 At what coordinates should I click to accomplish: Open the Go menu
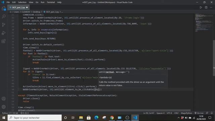pyautogui.click(x=37, y=2)
